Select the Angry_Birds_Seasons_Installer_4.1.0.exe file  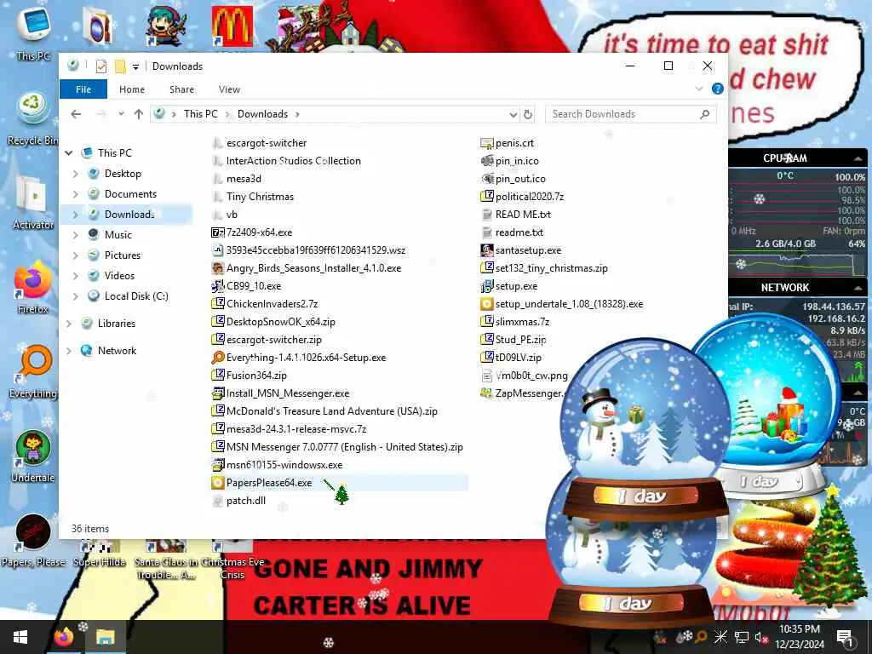pos(307,268)
